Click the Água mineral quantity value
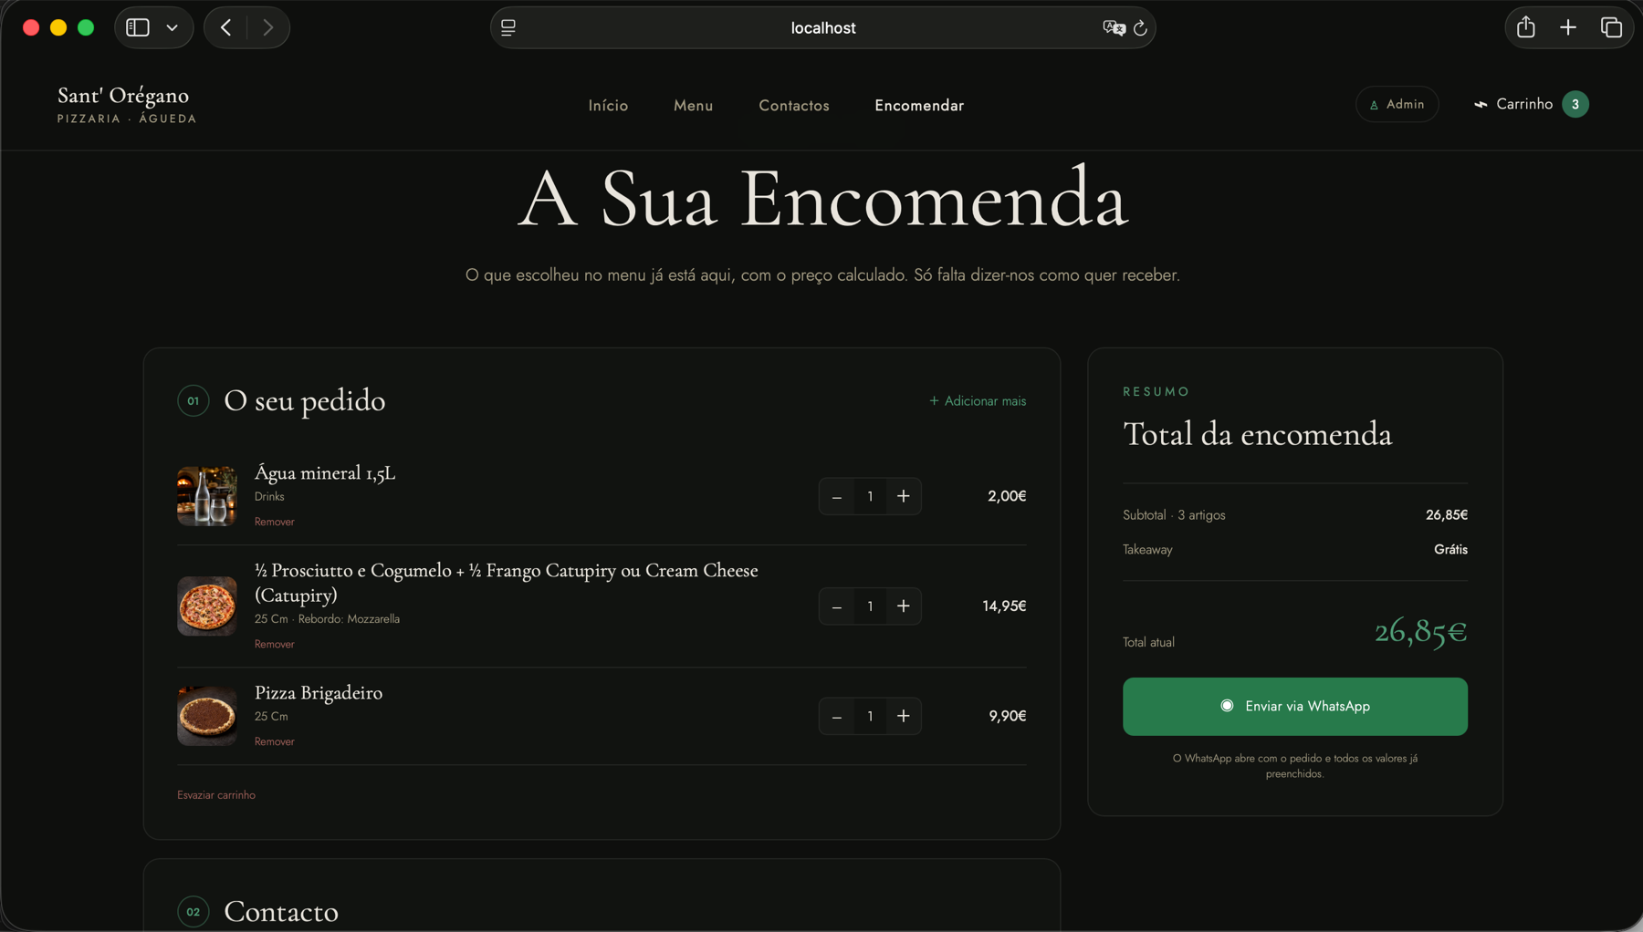 tap(870, 496)
